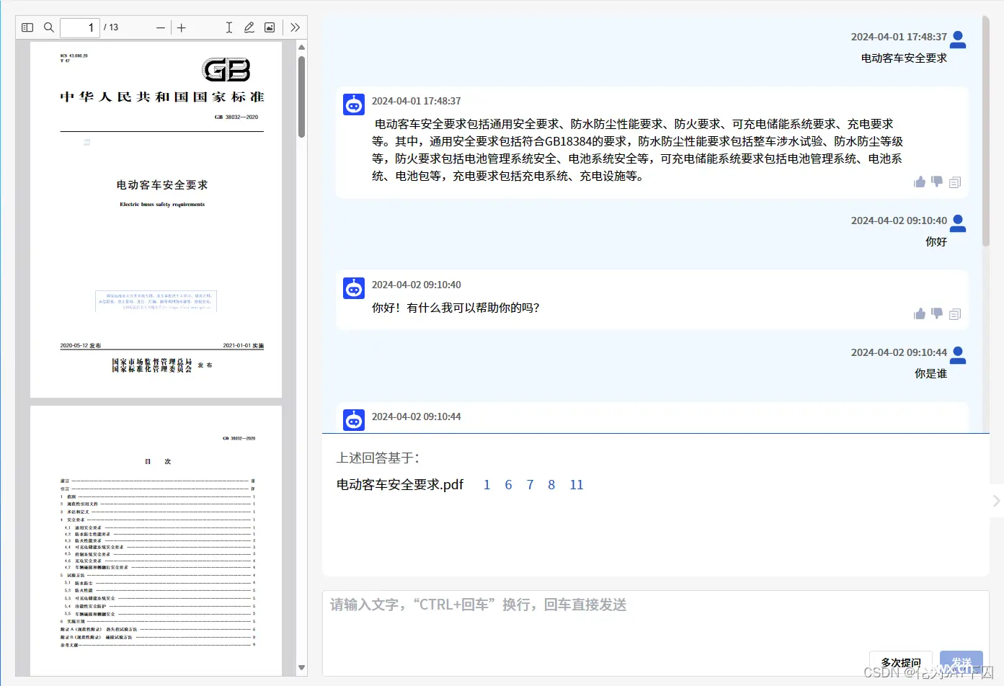Click bot avatar at 17:48:37 message

[x=354, y=104]
